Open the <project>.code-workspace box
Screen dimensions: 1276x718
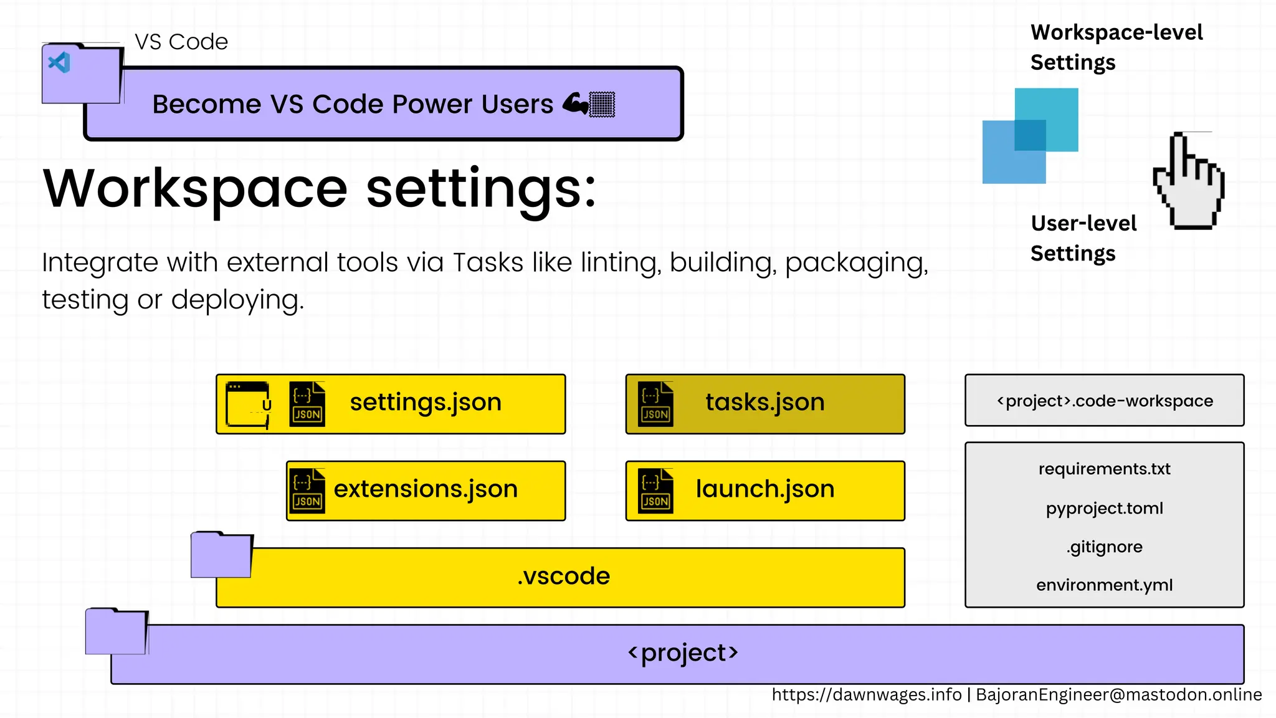coord(1104,401)
